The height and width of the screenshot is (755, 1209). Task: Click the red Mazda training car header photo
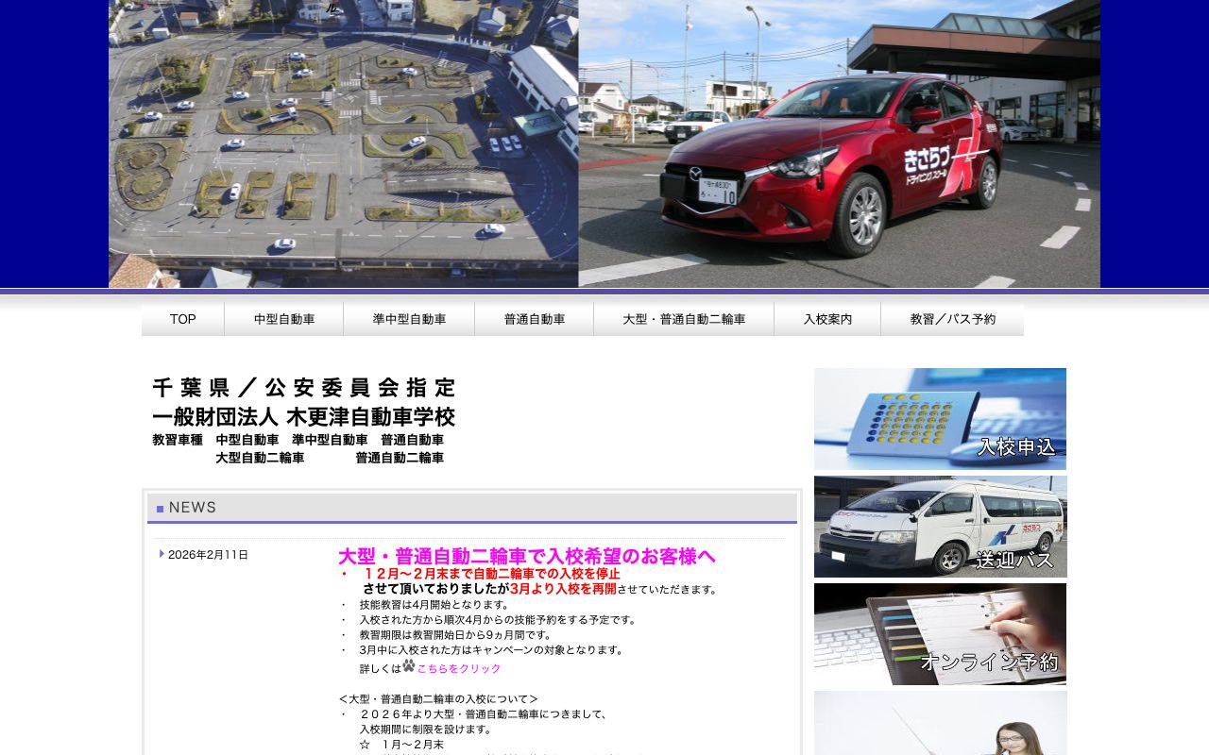click(839, 143)
